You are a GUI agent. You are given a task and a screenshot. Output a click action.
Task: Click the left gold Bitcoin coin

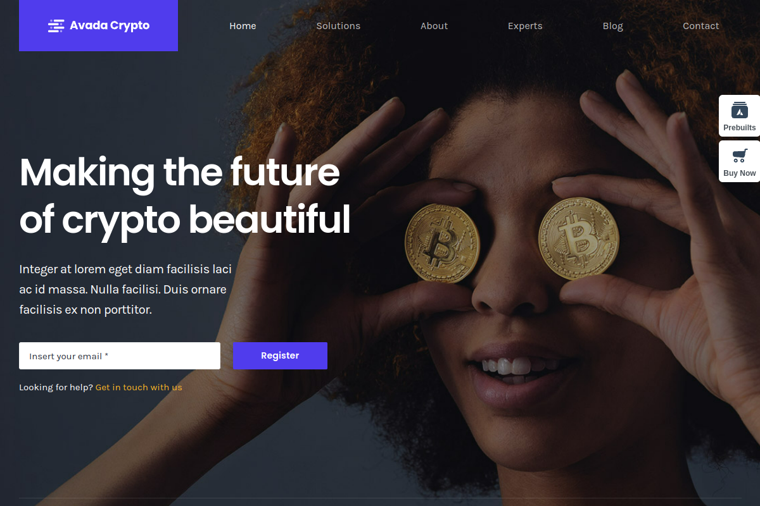pyautogui.click(x=442, y=244)
